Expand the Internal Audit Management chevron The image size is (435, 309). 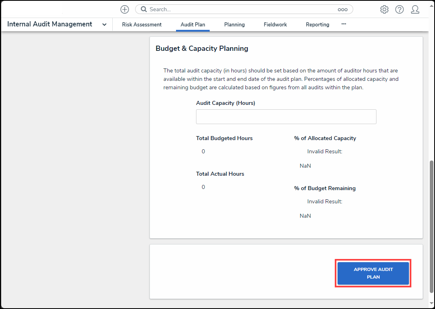coord(104,24)
